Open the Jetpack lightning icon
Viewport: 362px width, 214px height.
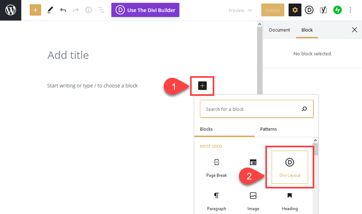[x=337, y=10]
